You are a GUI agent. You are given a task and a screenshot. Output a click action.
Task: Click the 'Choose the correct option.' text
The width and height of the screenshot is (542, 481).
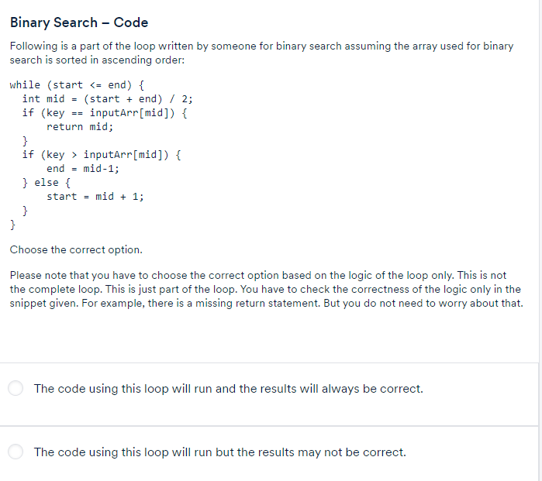[76, 249]
